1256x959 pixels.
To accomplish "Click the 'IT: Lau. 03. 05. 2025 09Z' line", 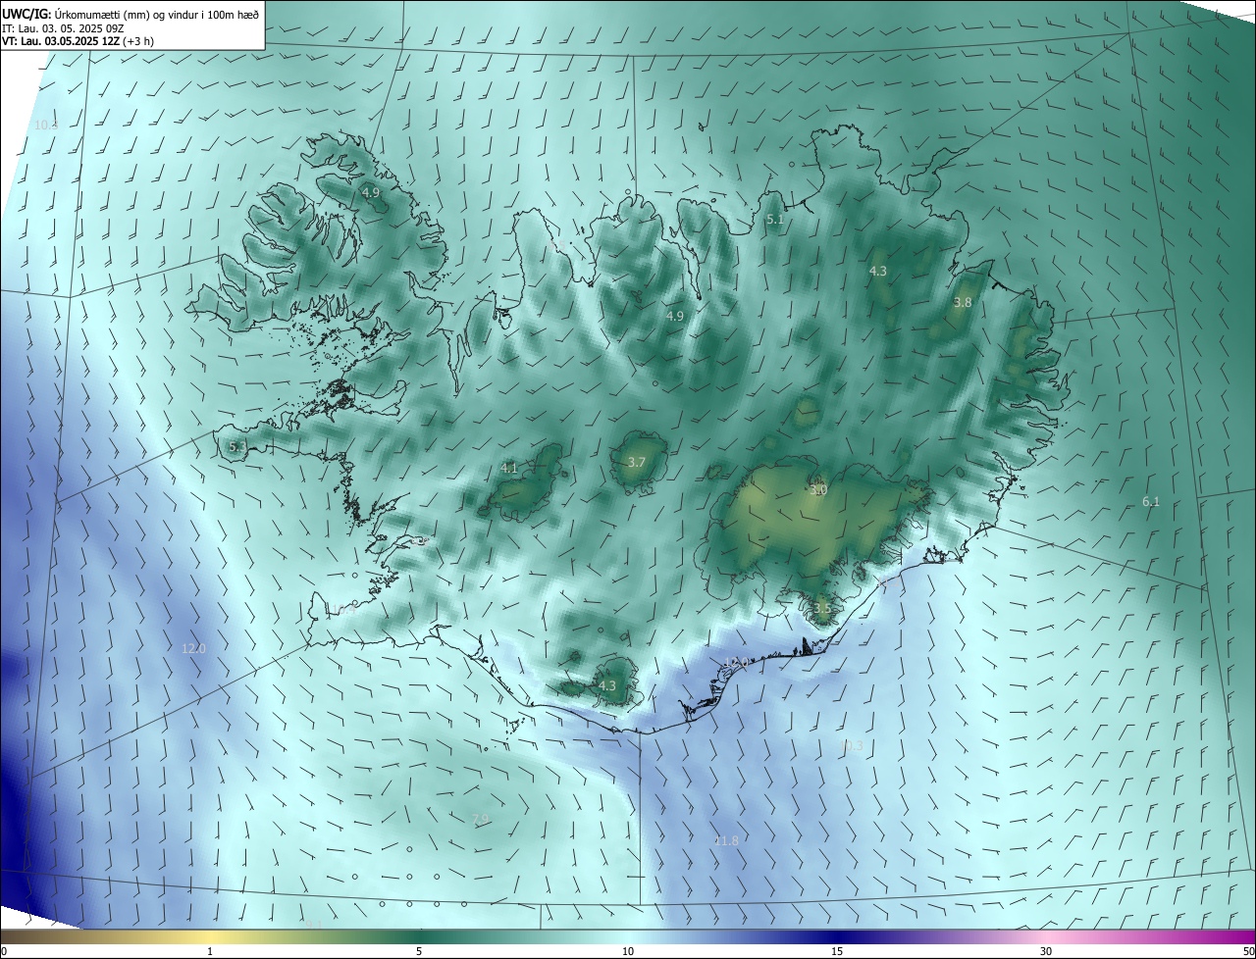I will point(63,27).
